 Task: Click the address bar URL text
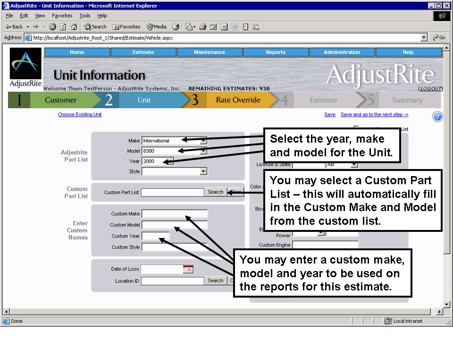coord(103,38)
